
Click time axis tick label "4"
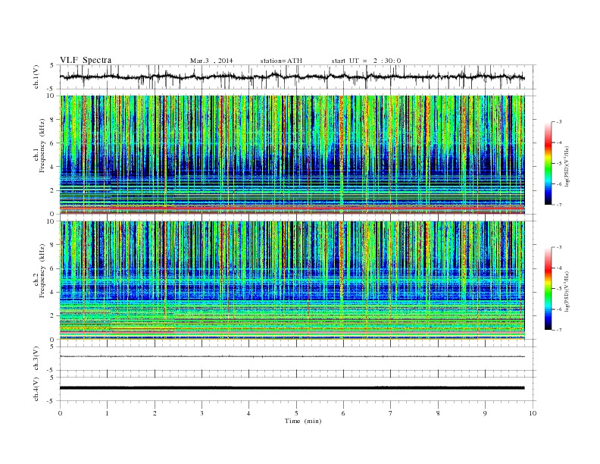pyautogui.click(x=249, y=413)
